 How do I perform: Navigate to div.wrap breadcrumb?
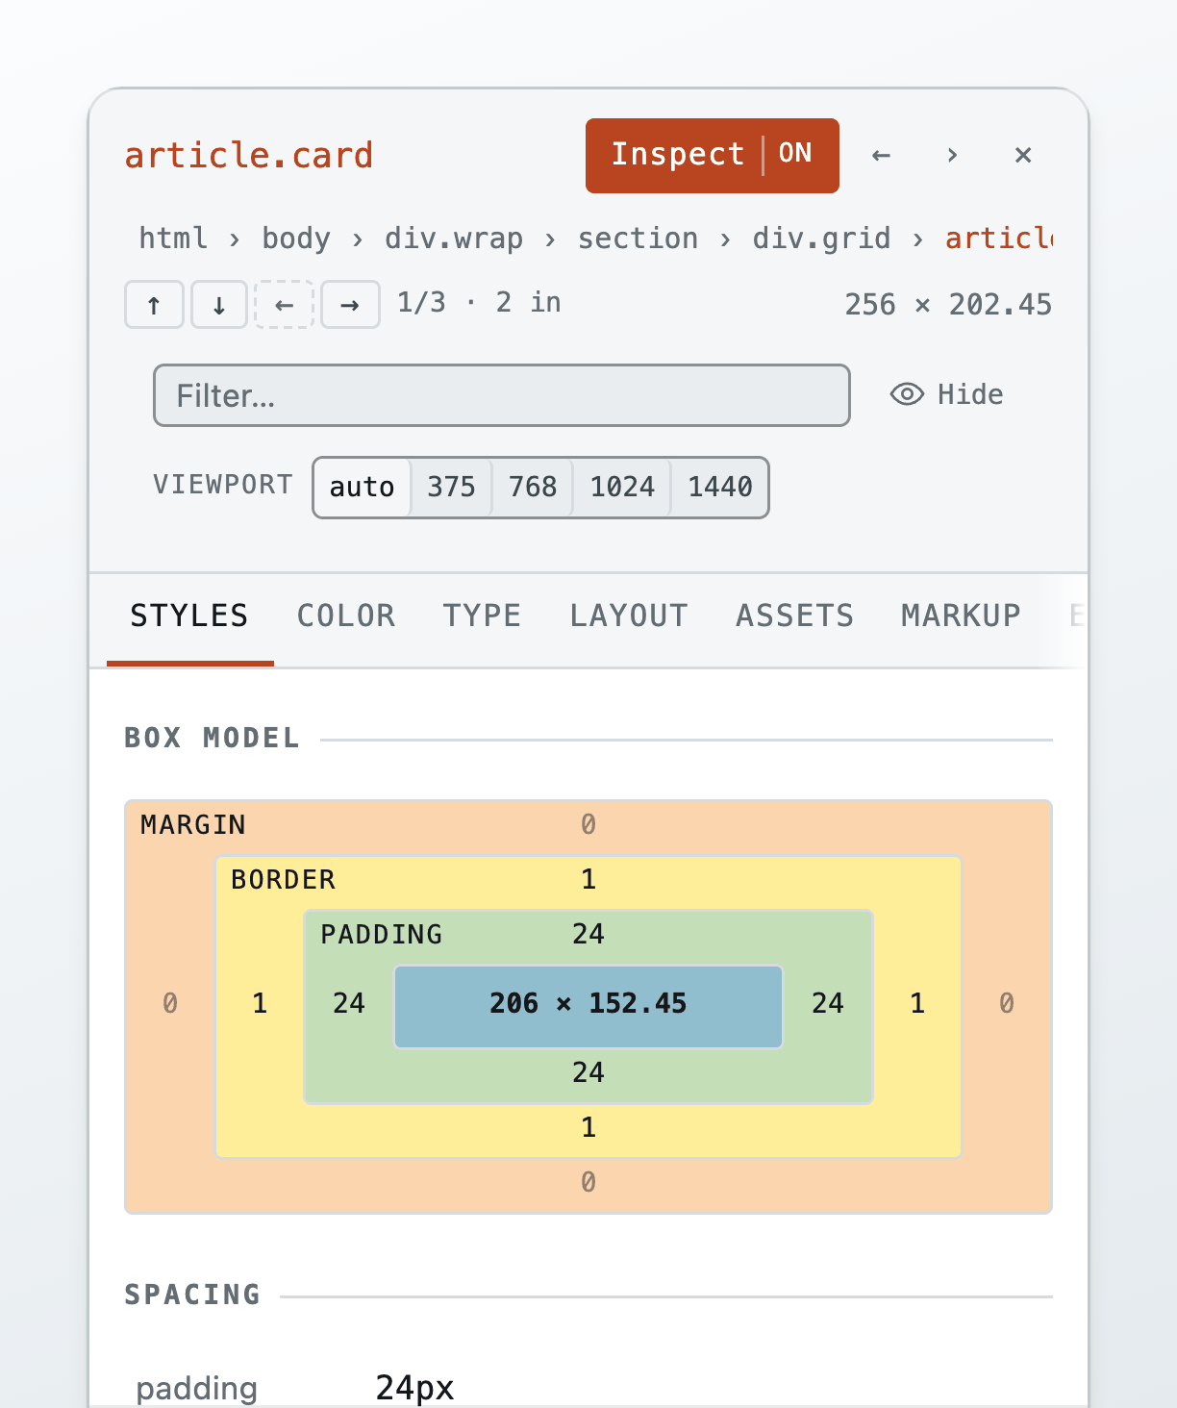tap(454, 239)
